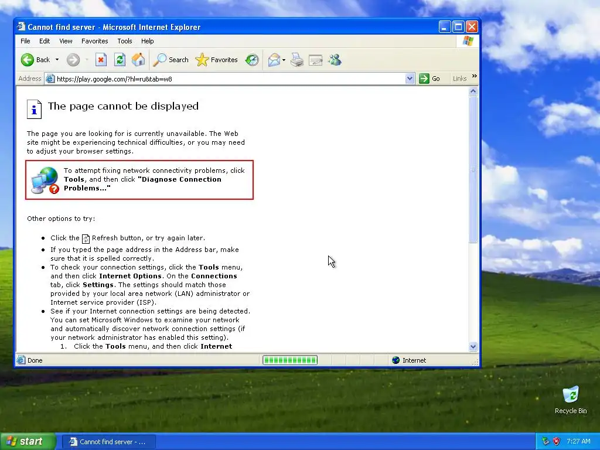Open the Links toolbar label
Screen dimensions: 600x450
point(459,79)
